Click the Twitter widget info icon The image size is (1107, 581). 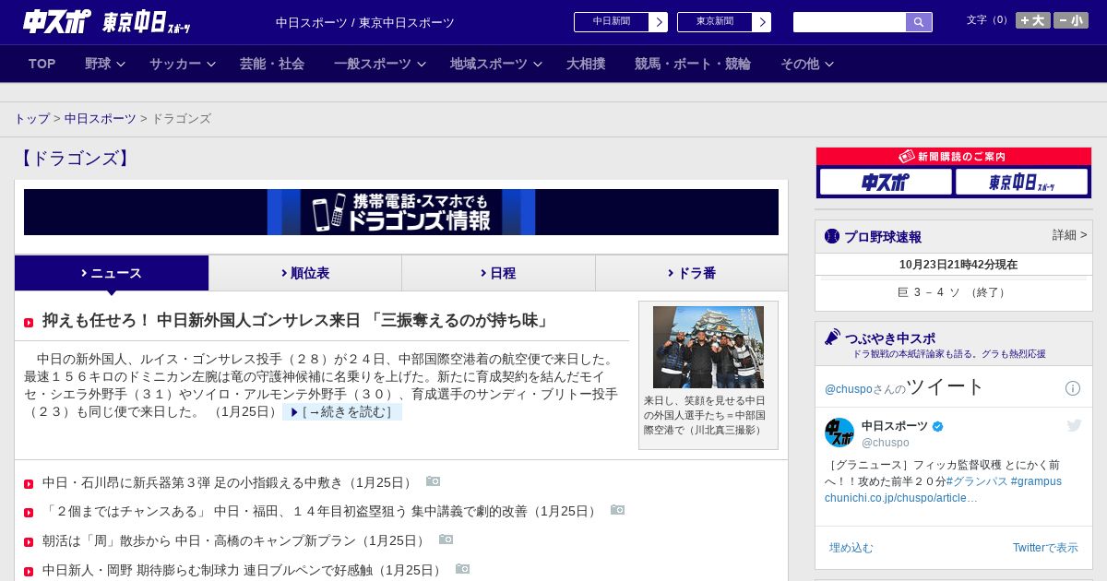coord(1073,388)
